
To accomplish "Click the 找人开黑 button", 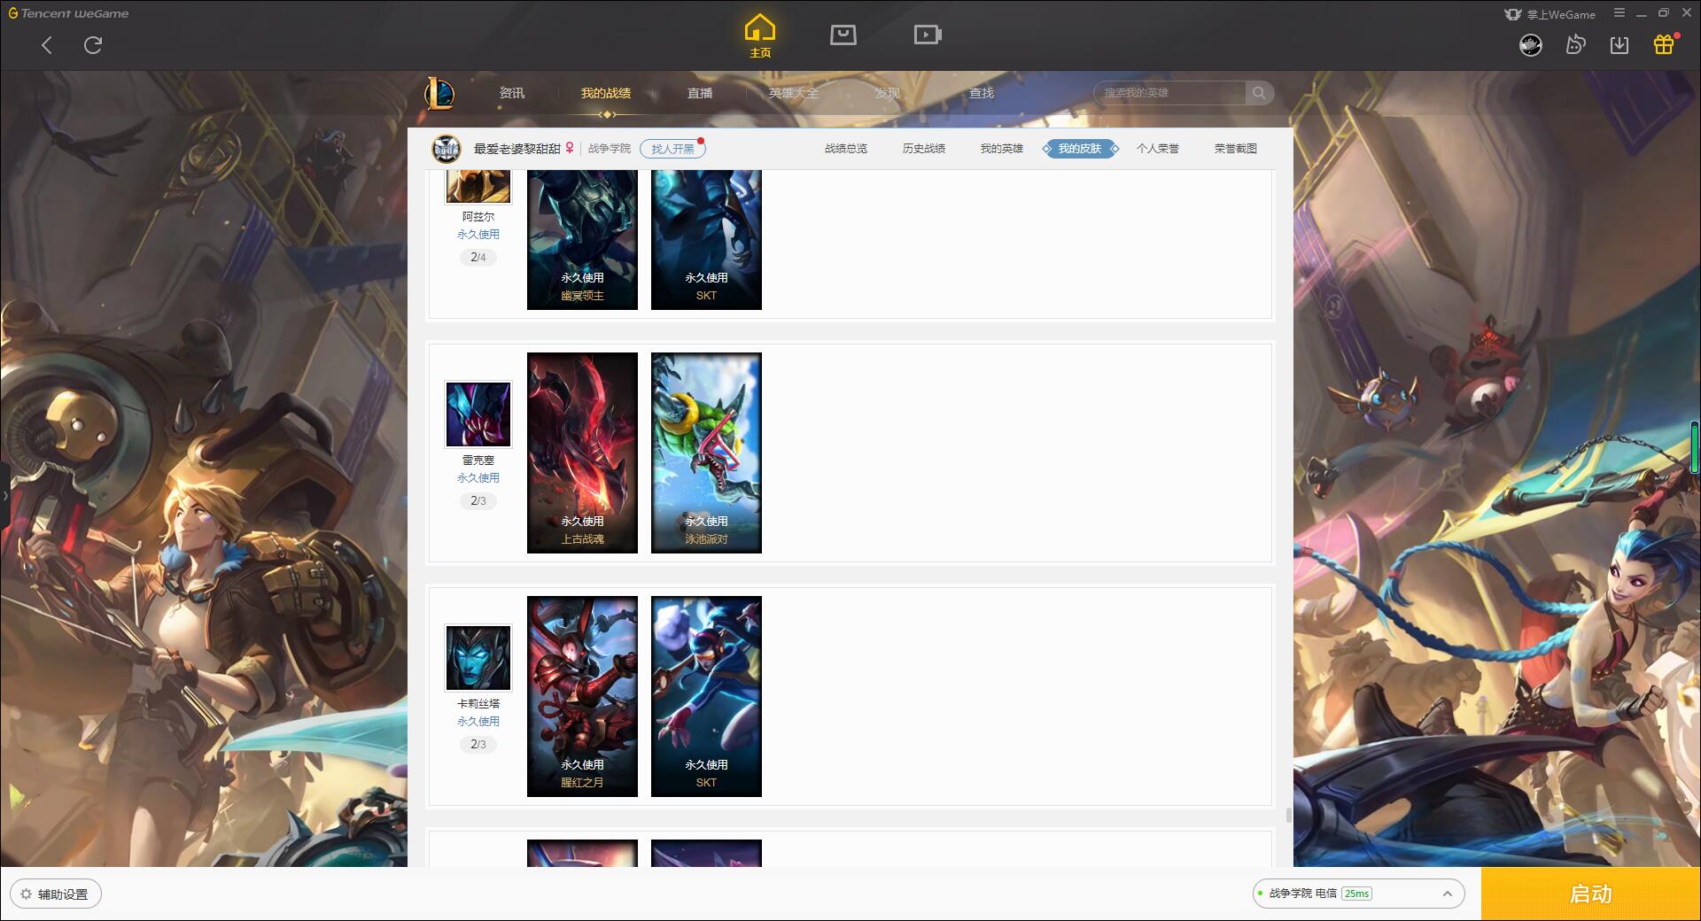I will pos(672,149).
